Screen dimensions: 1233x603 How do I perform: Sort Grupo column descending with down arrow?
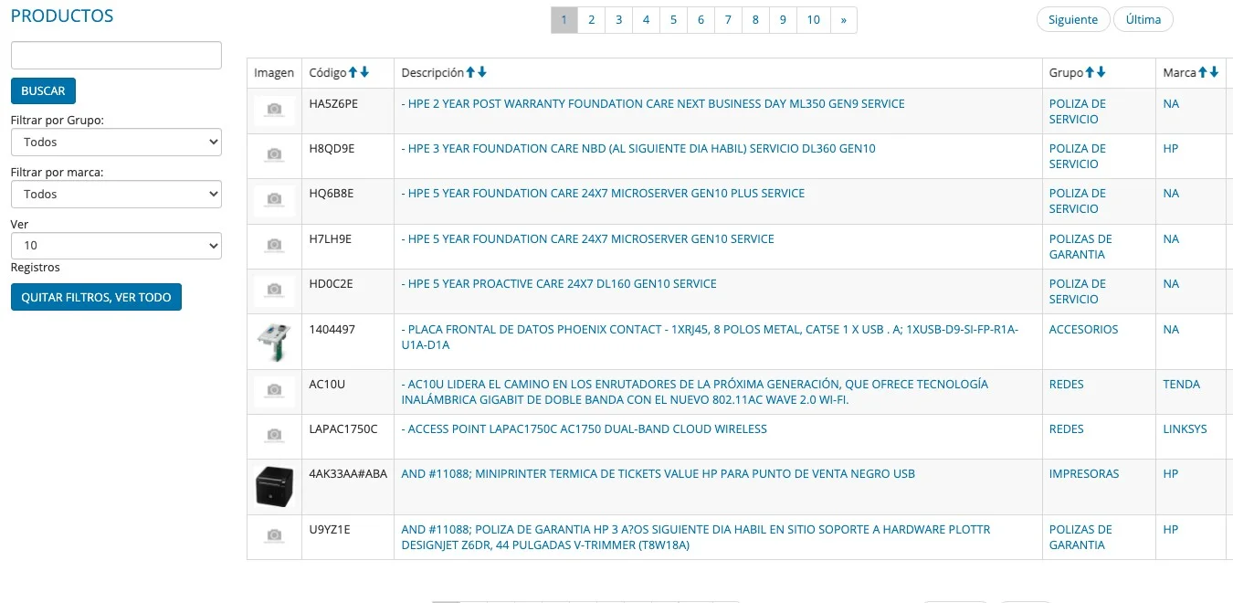[1101, 73]
